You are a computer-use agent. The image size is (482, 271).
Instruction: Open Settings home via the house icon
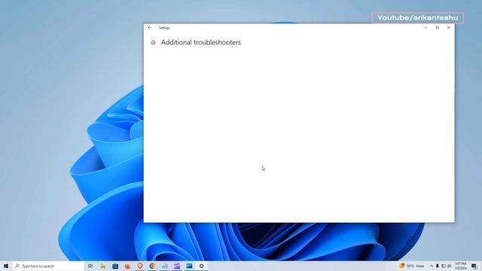[x=153, y=42]
